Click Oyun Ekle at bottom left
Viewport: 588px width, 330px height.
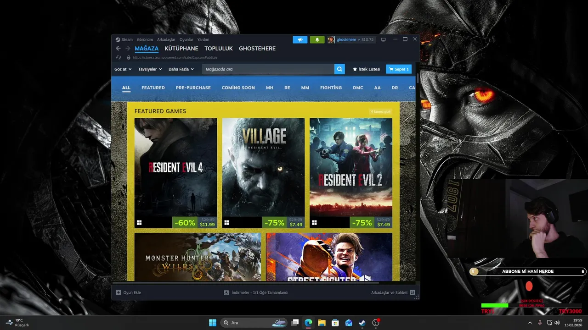[129, 292]
